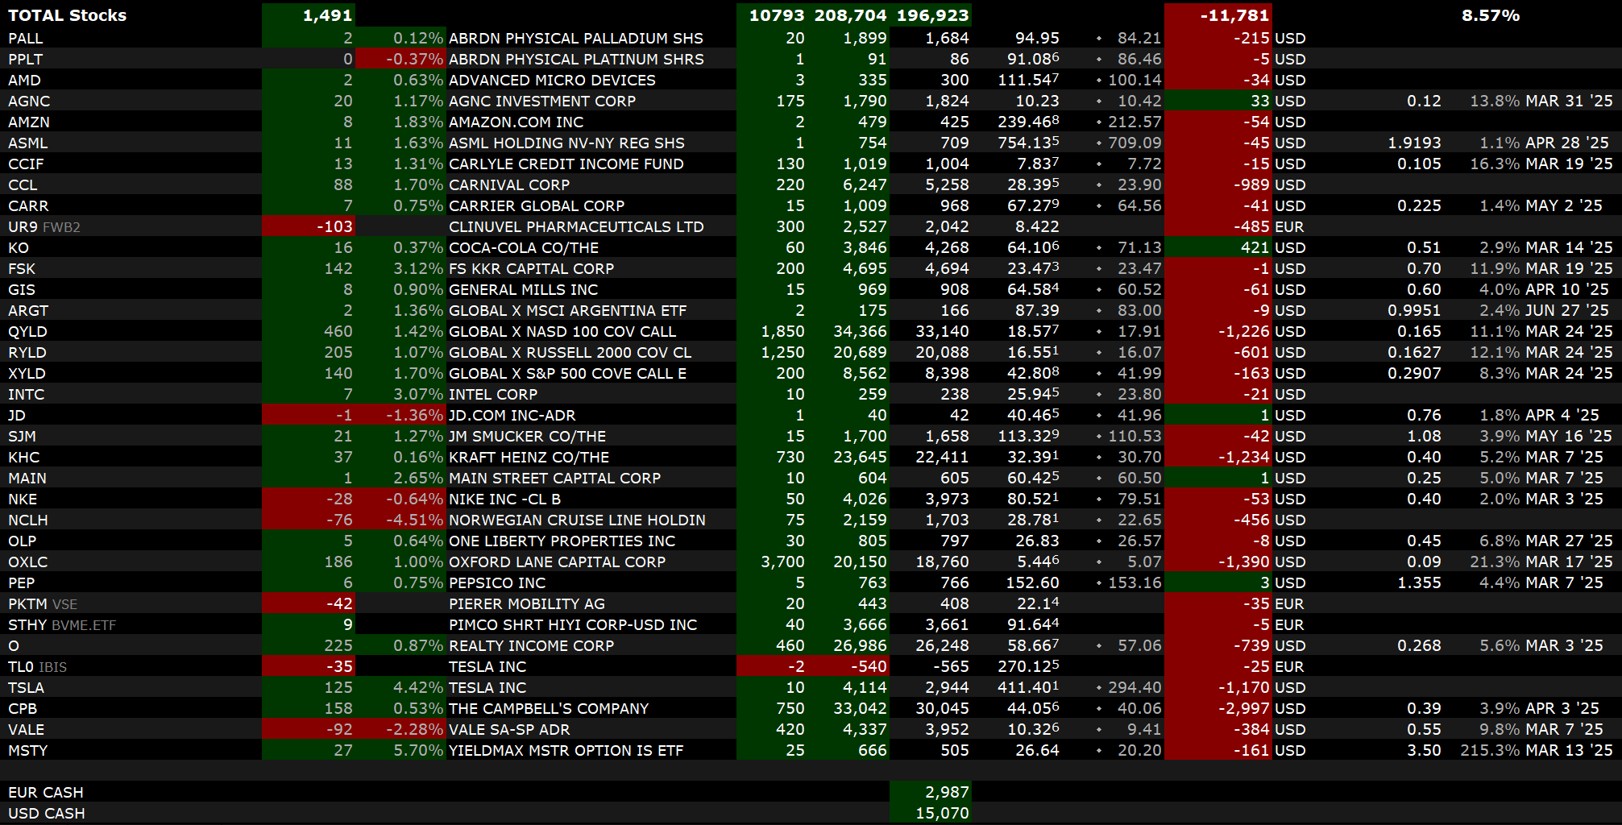1622x825 pixels.
Task: Click PIMCO SHRT HIYI CORP-USD INC
Action: pyautogui.click(x=573, y=624)
